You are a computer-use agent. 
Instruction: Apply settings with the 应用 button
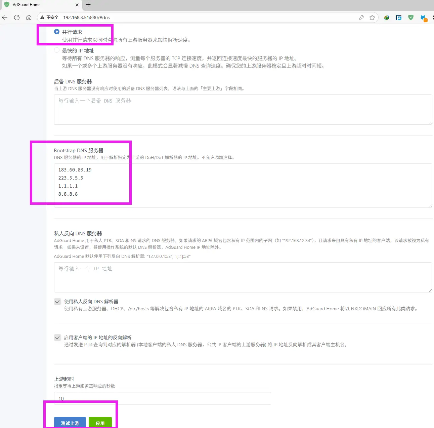[100, 423]
